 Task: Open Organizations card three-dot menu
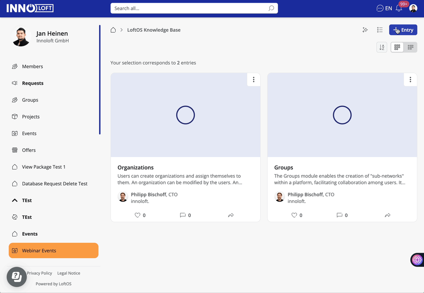click(254, 79)
